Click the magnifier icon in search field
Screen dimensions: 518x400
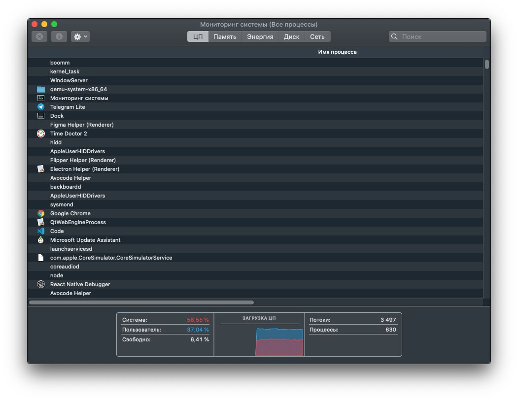click(x=394, y=36)
